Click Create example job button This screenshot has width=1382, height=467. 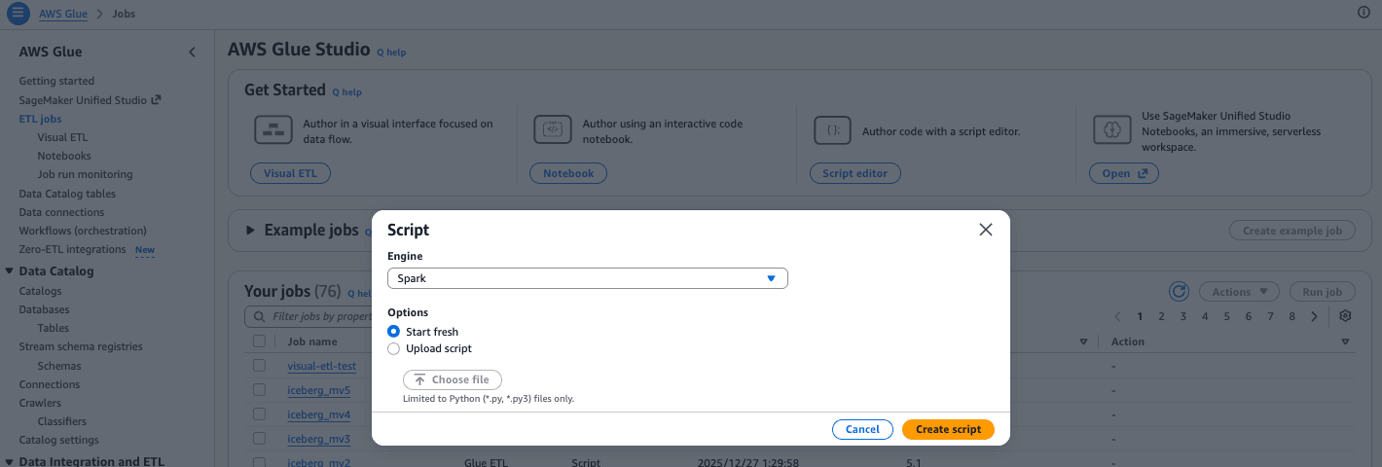pos(1291,231)
